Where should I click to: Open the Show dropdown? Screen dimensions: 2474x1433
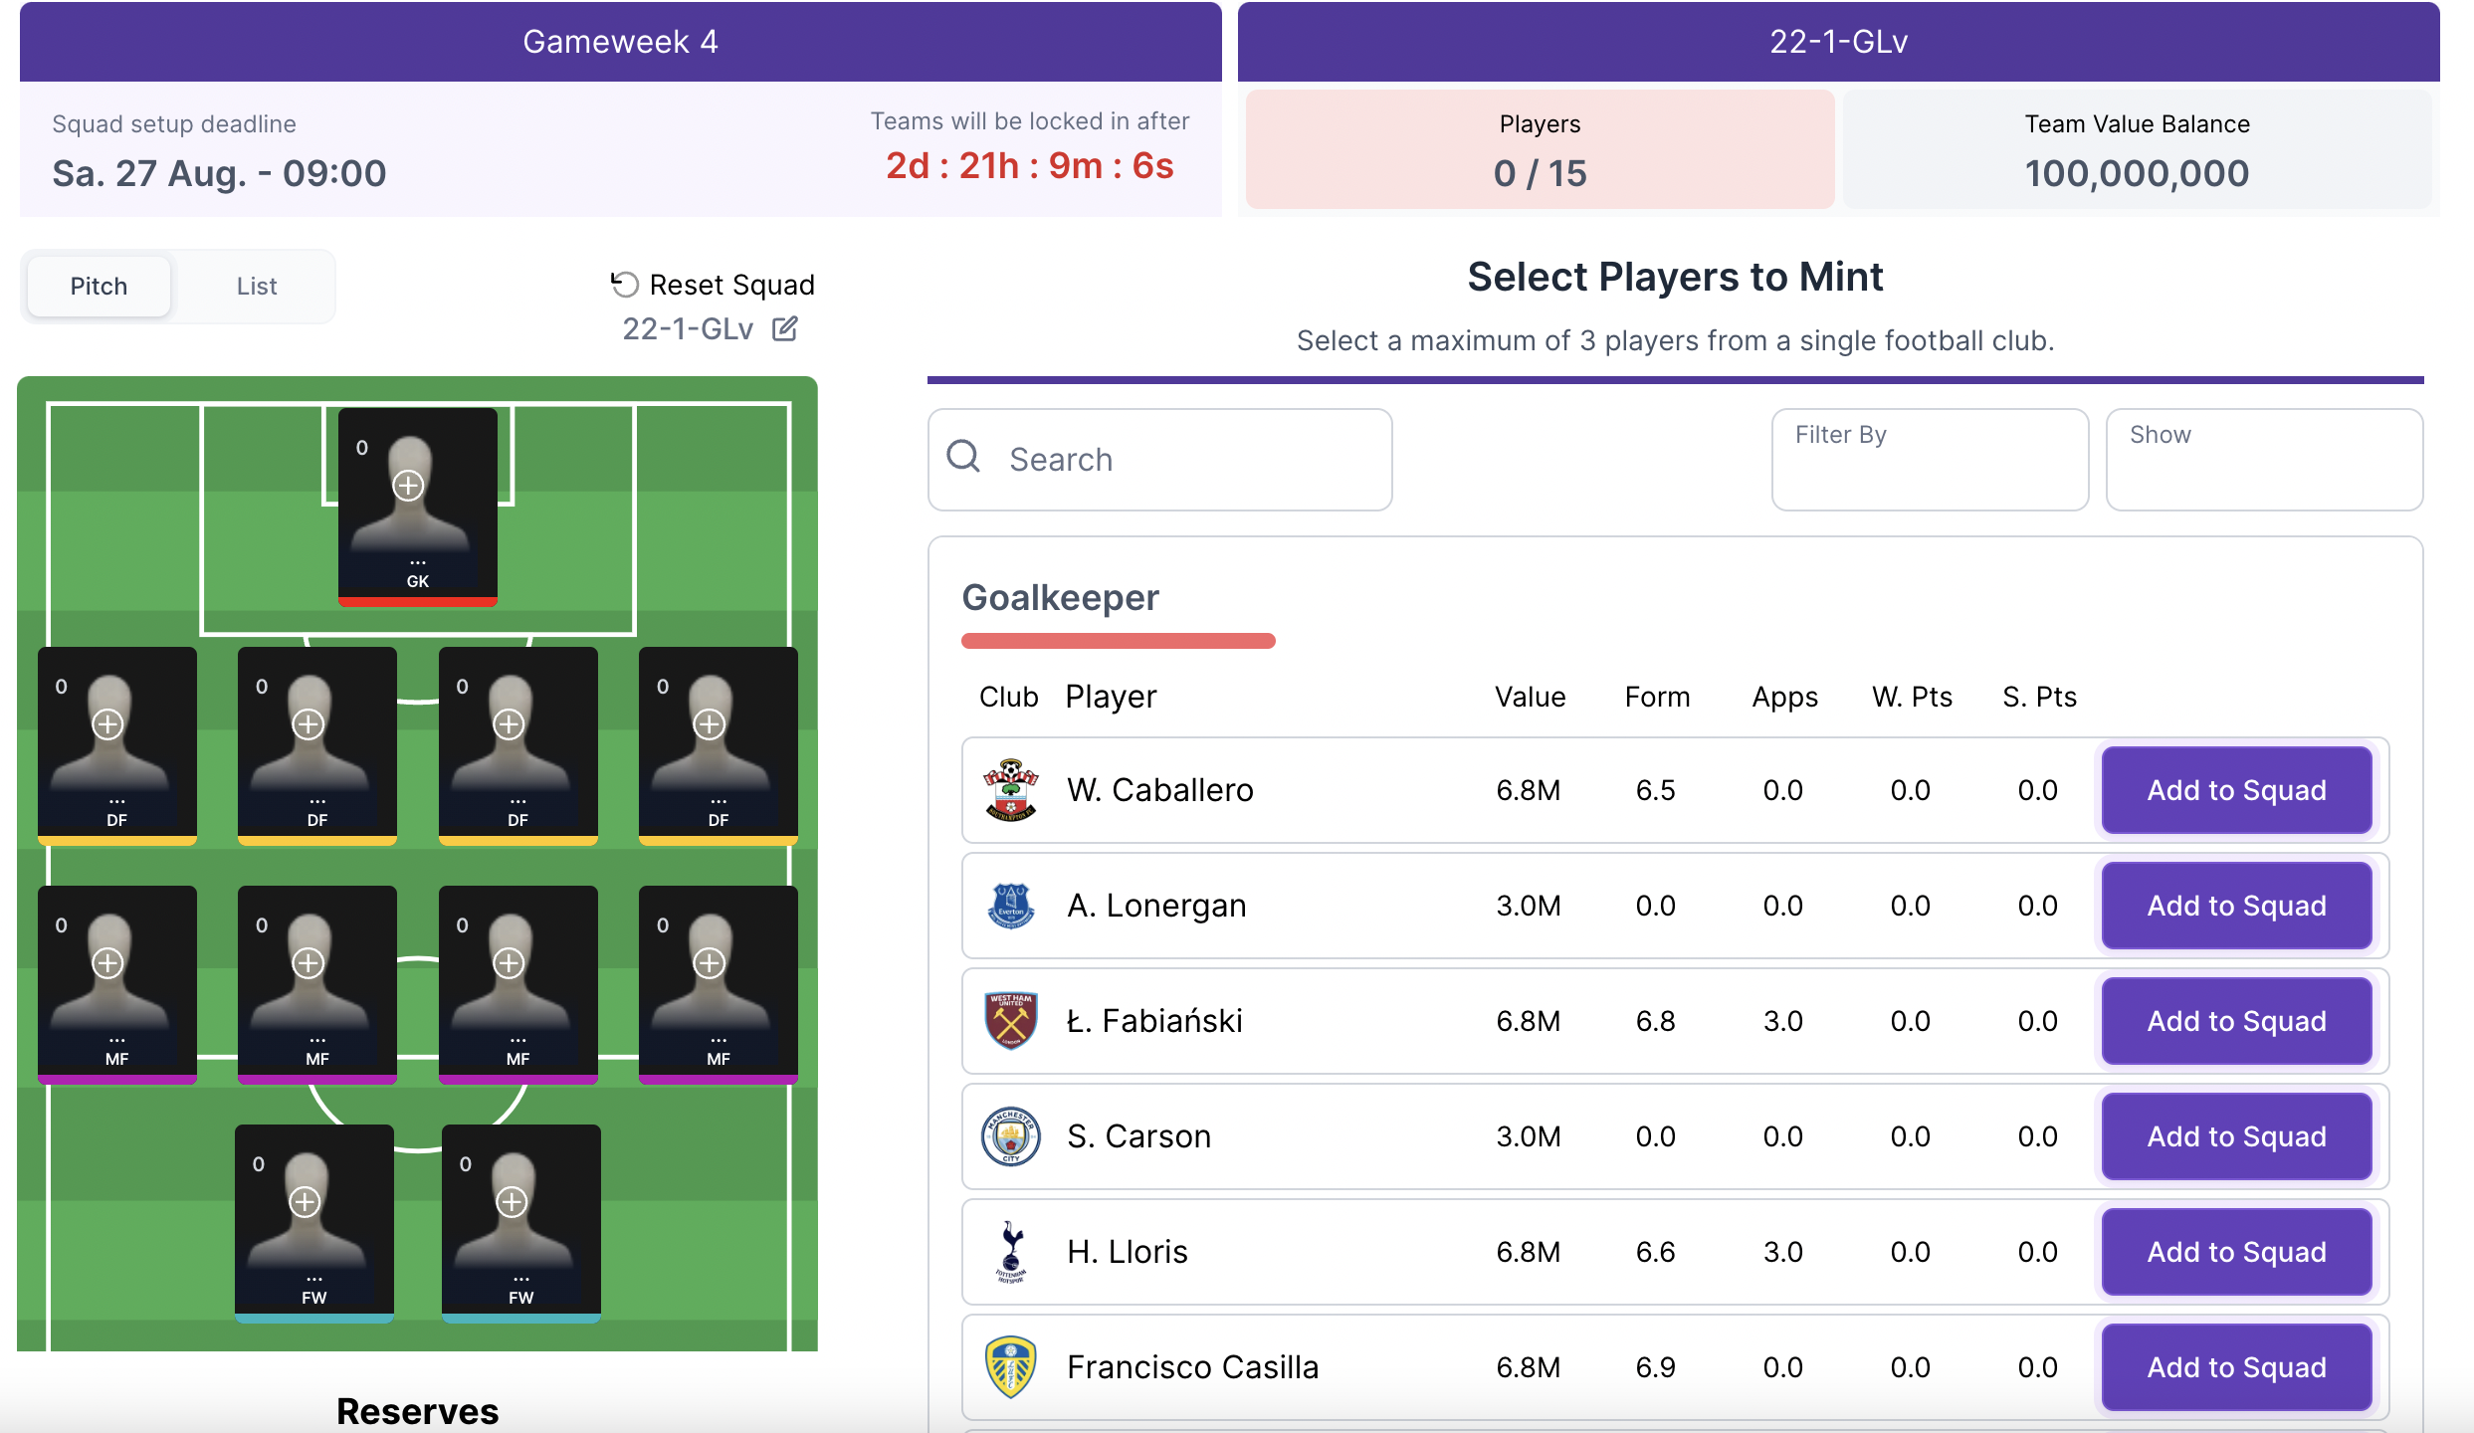click(x=2263, y=460)
